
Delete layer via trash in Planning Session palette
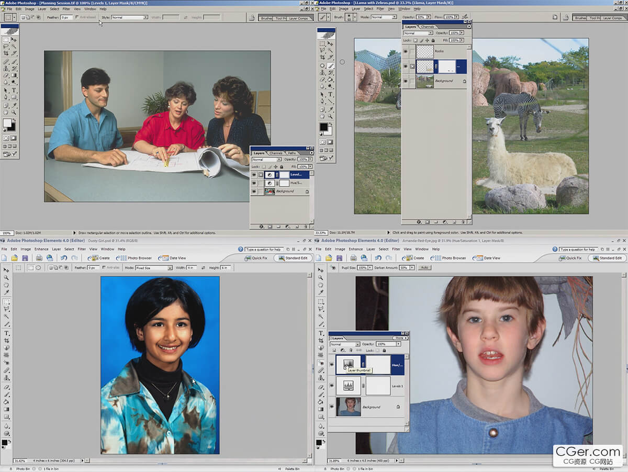305,227
